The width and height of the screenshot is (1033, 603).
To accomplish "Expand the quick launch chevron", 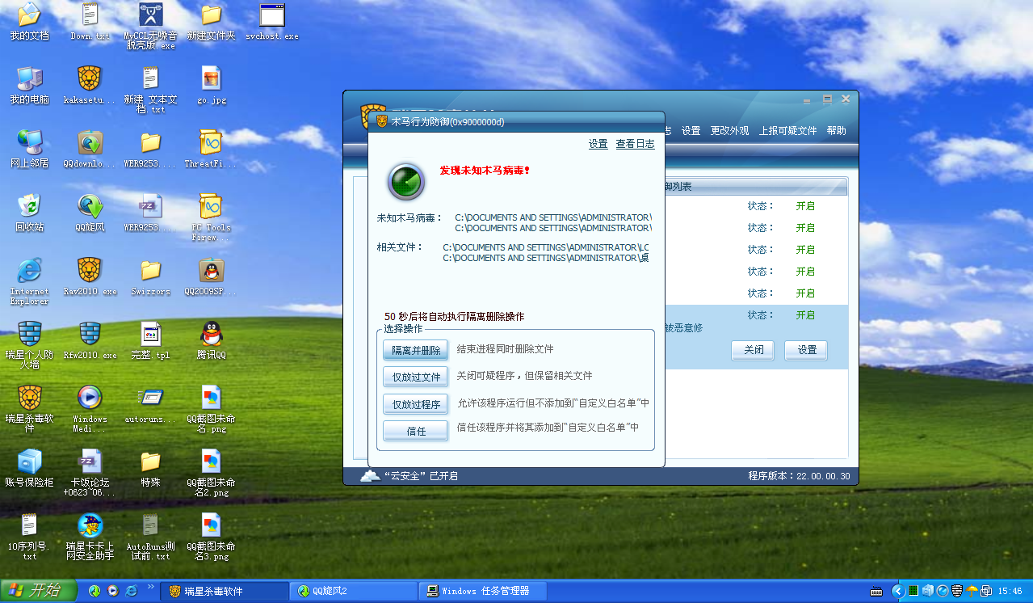I will 150,587.
